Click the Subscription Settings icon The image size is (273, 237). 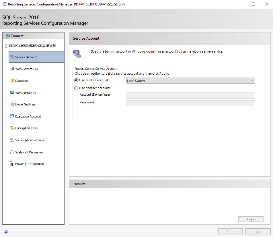click(x=12, y=140)
